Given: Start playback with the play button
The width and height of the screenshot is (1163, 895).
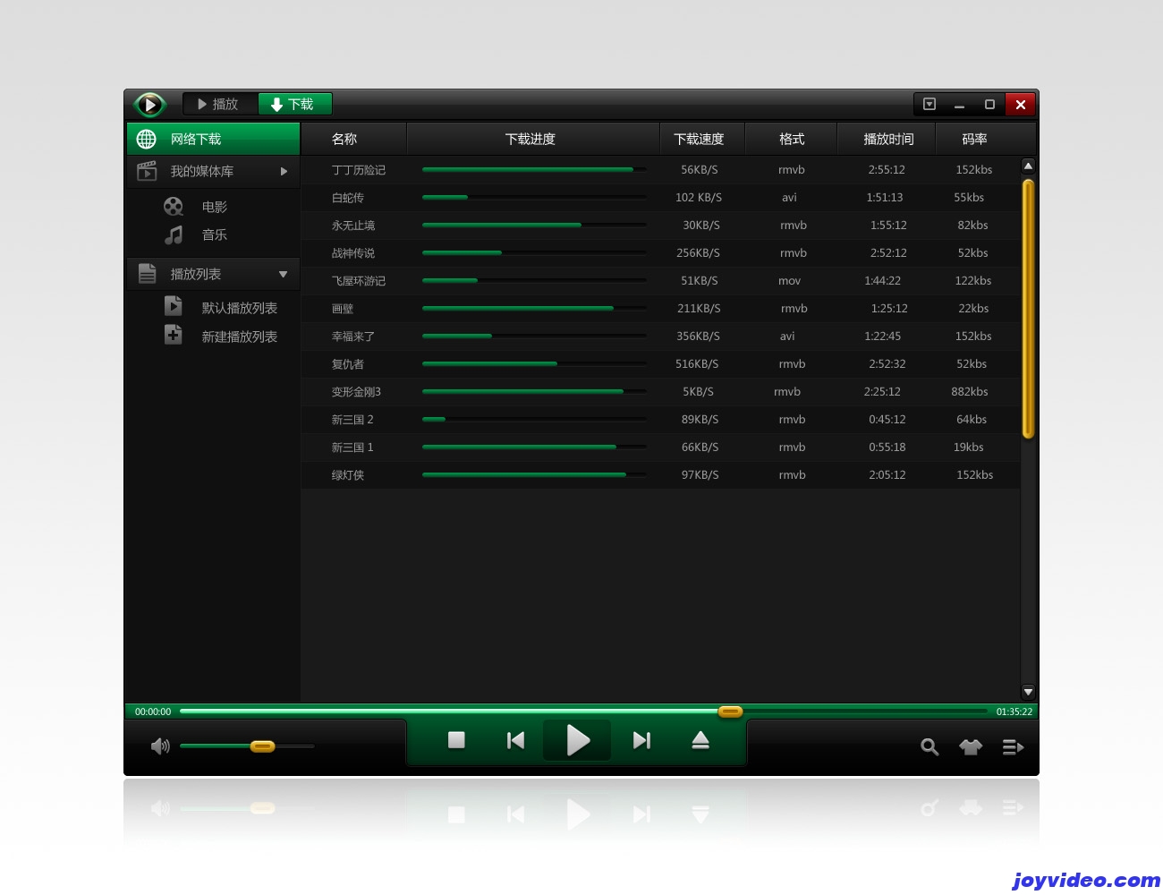Looking at the screenshot, I should [x=578, y=740].
